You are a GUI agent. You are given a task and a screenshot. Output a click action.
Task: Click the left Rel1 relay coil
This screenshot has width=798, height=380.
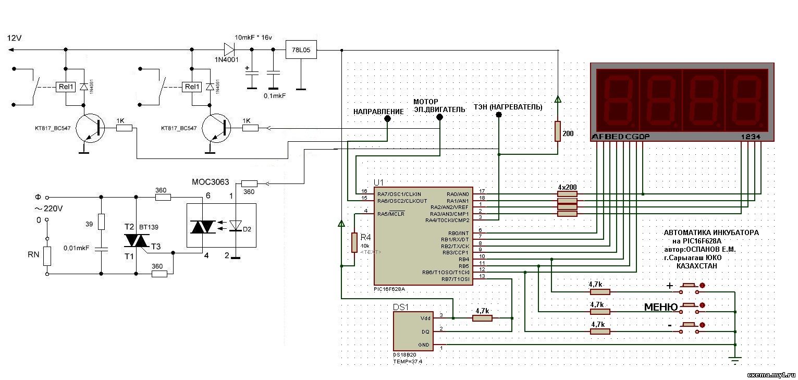coord(66,87)
